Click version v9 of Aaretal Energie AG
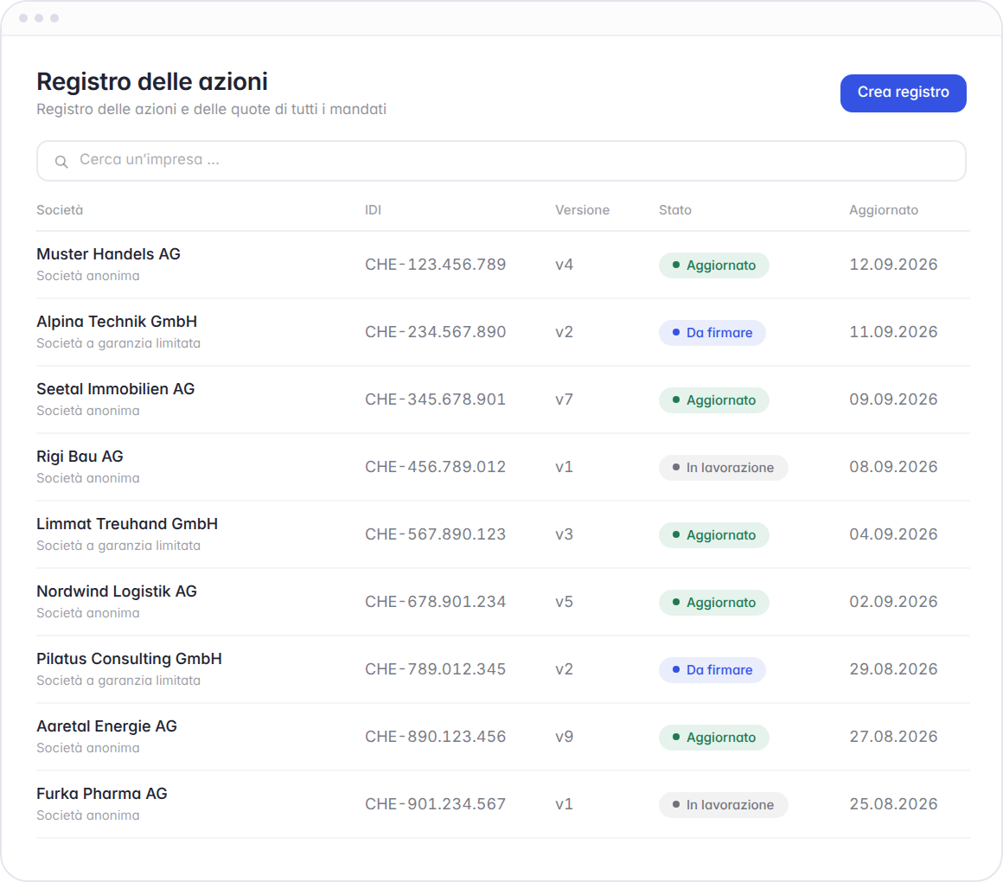The height and width of the screenshot is (882, 1003). tap(564, 737)
